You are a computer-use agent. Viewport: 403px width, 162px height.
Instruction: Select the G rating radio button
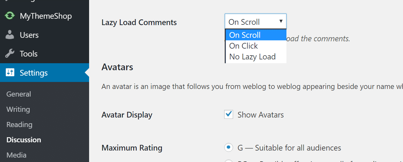coord(229,148)
